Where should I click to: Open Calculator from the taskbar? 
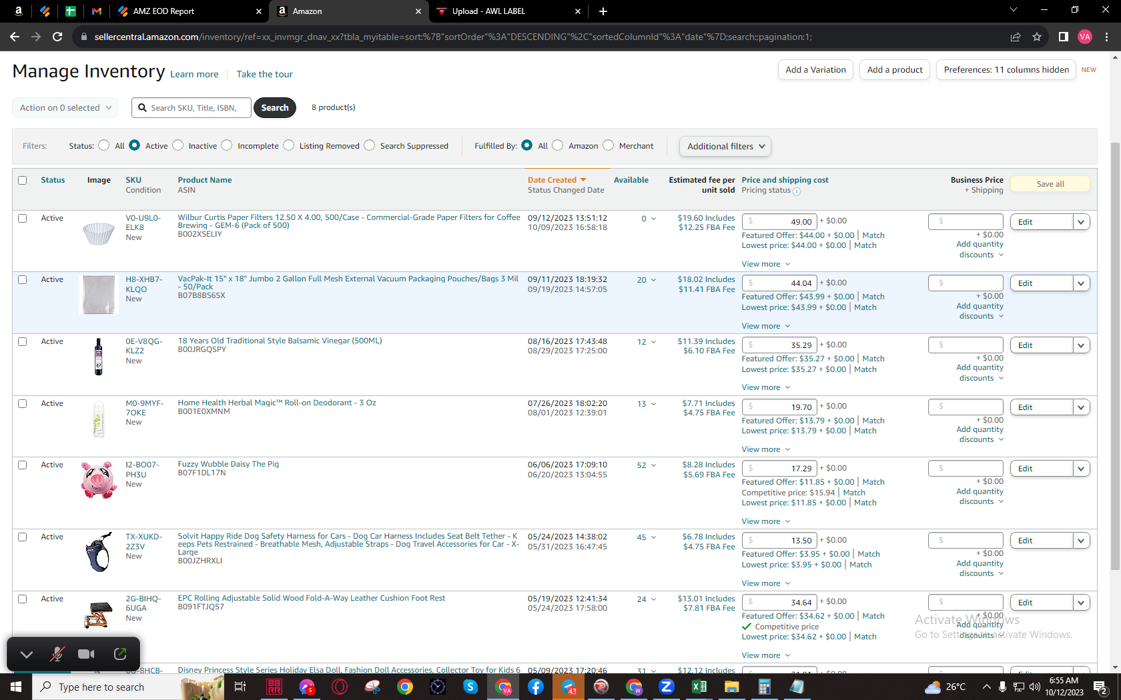tap(765, 687)
